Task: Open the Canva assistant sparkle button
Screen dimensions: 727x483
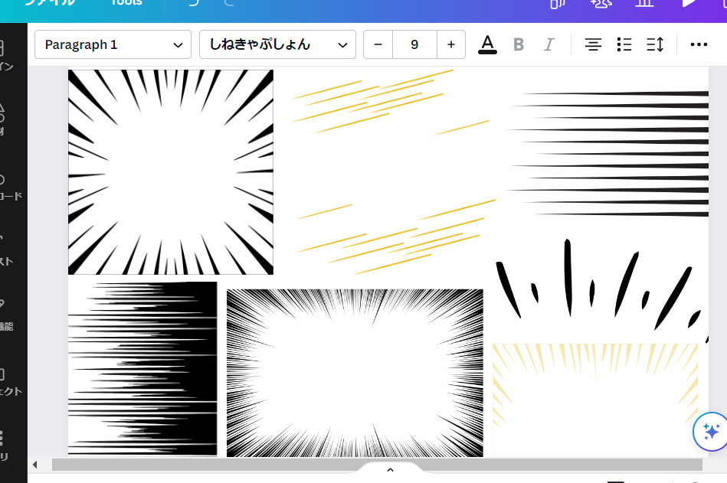Action: (x=711, y=432)
